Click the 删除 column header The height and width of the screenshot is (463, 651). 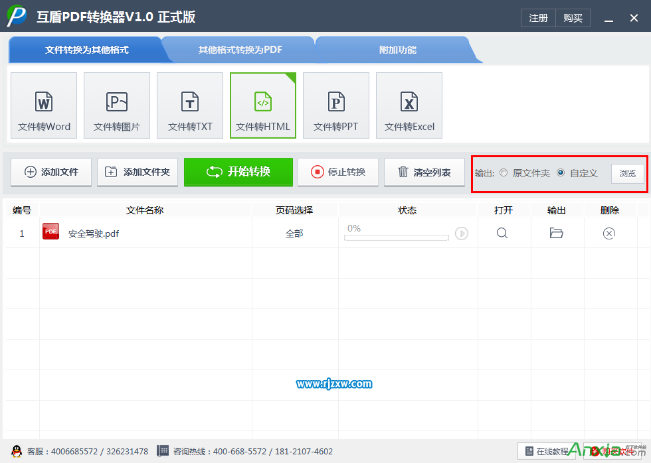click(610, 210)
